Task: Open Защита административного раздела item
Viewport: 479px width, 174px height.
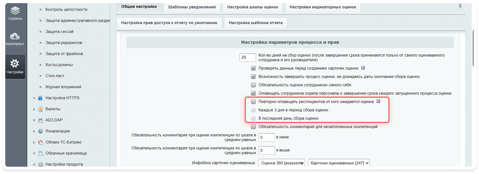Action: pos(78,21)
